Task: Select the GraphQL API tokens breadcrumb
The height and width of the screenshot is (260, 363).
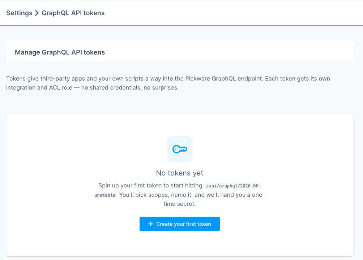Action: click(73, 13)
